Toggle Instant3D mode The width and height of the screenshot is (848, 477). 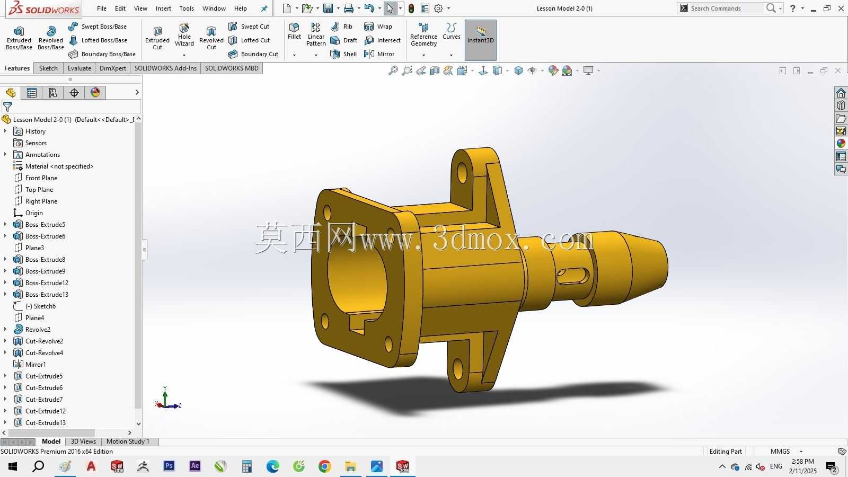(481, 40)
